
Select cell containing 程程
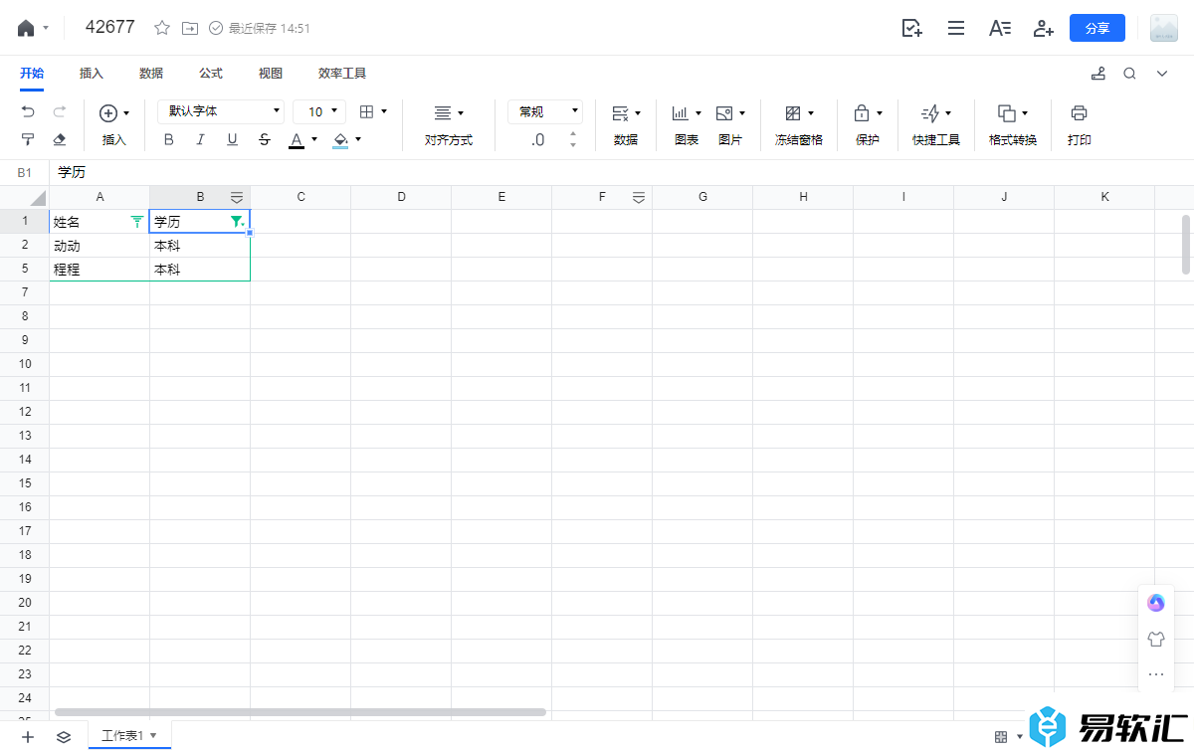[x=99, y=270]
